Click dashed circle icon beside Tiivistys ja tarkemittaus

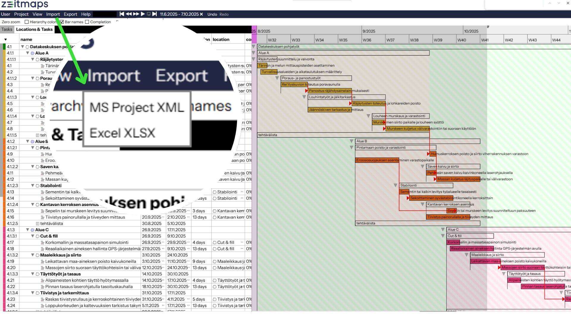coord(37,293)
